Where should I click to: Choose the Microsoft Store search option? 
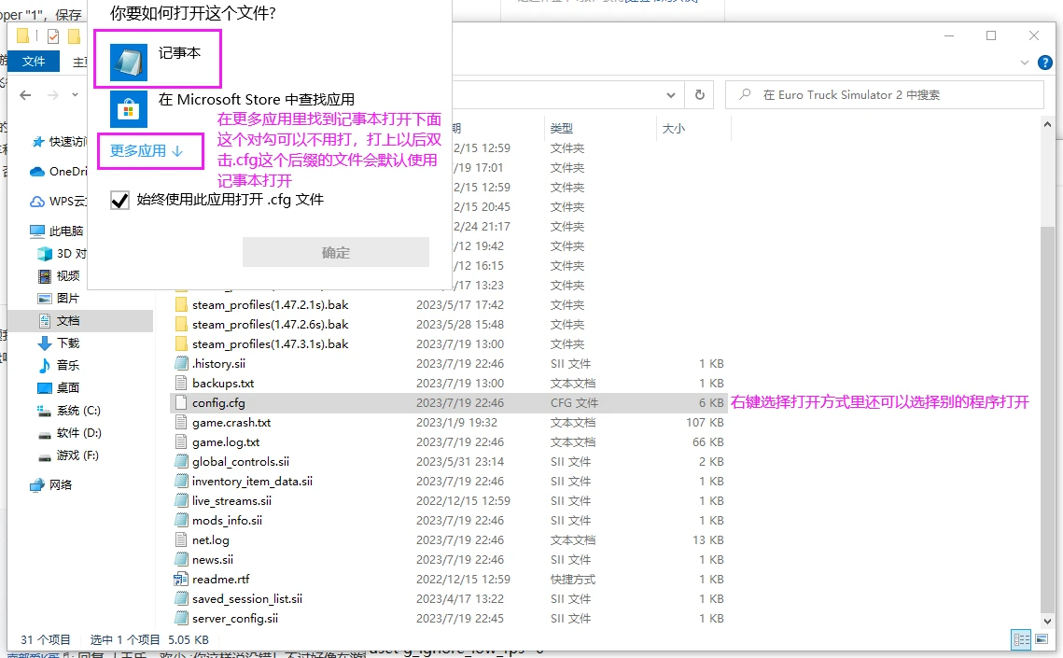click(233, 108)
